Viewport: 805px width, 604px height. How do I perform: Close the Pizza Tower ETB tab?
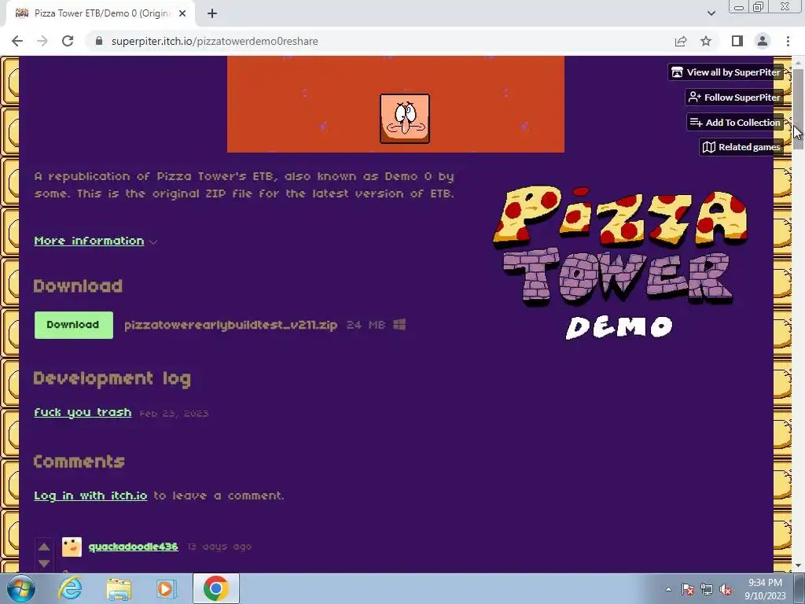[182, 13]
